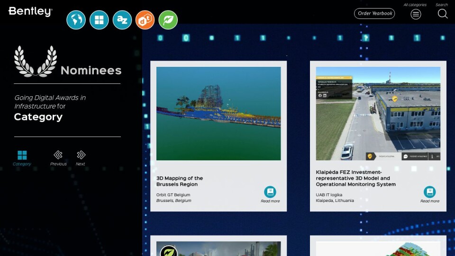Open the Brussels 3D Mapping thumbnail image

(218, 113)
